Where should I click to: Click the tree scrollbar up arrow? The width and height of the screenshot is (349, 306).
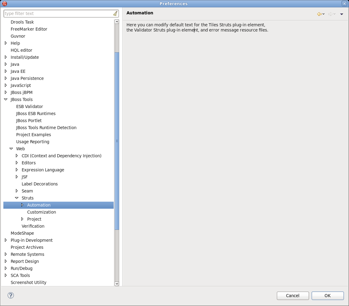(117, 22)
